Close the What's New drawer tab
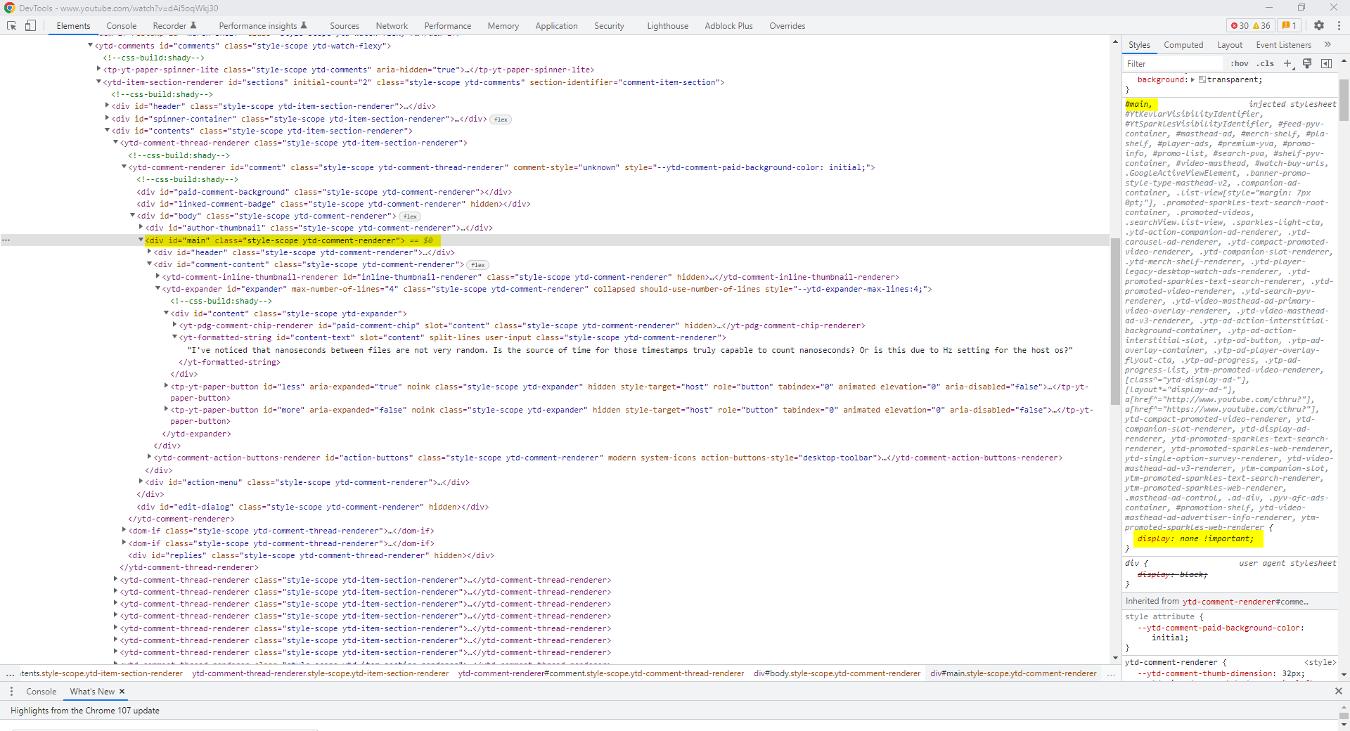The image size is (1350, 731). pyautogui.click(x=122, y=692)
